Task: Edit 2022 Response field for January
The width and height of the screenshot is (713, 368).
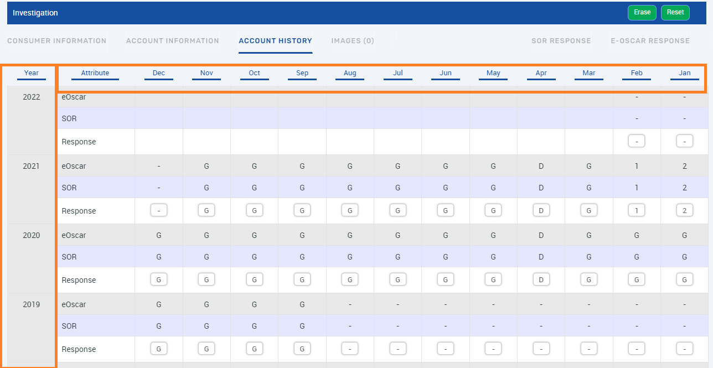Action: pos(685,142)
